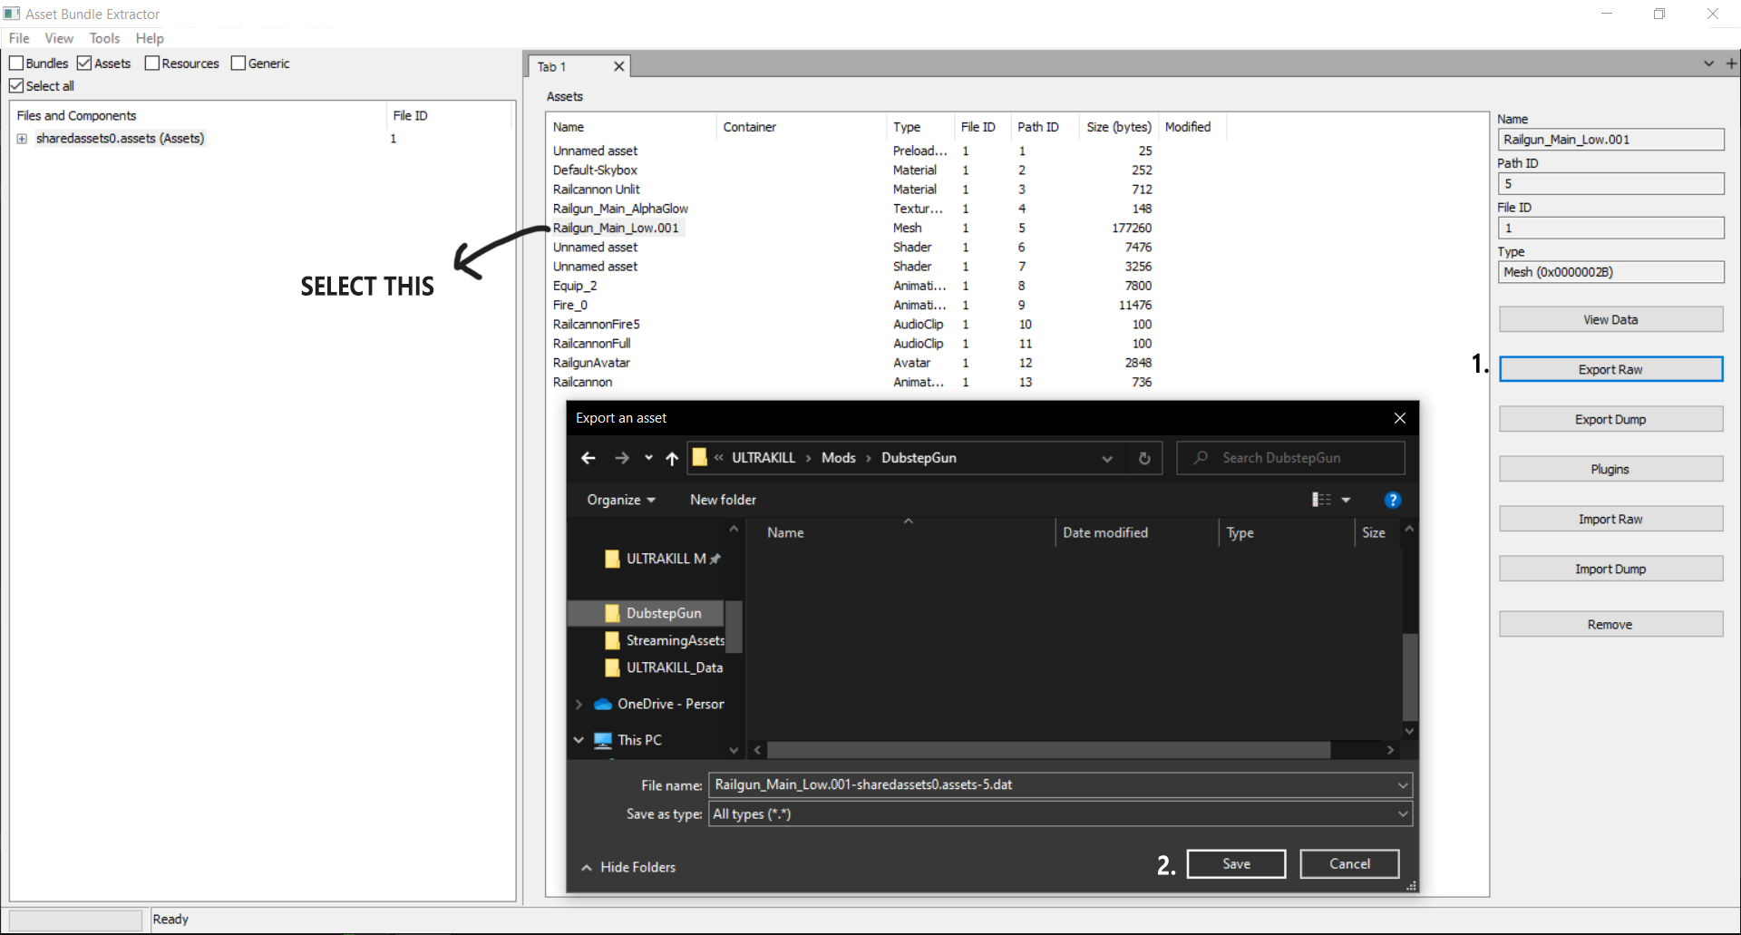Click the Export Dump button

tap(1610, 419)
